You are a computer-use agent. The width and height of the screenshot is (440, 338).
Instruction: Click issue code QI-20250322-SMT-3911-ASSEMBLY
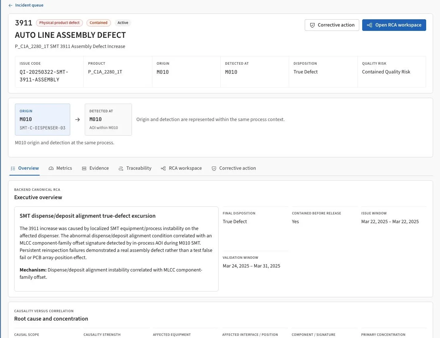coord(44,76)
